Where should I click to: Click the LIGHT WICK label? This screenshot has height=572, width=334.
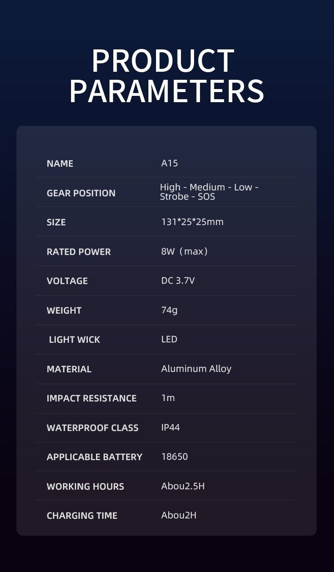coord(74,340)
